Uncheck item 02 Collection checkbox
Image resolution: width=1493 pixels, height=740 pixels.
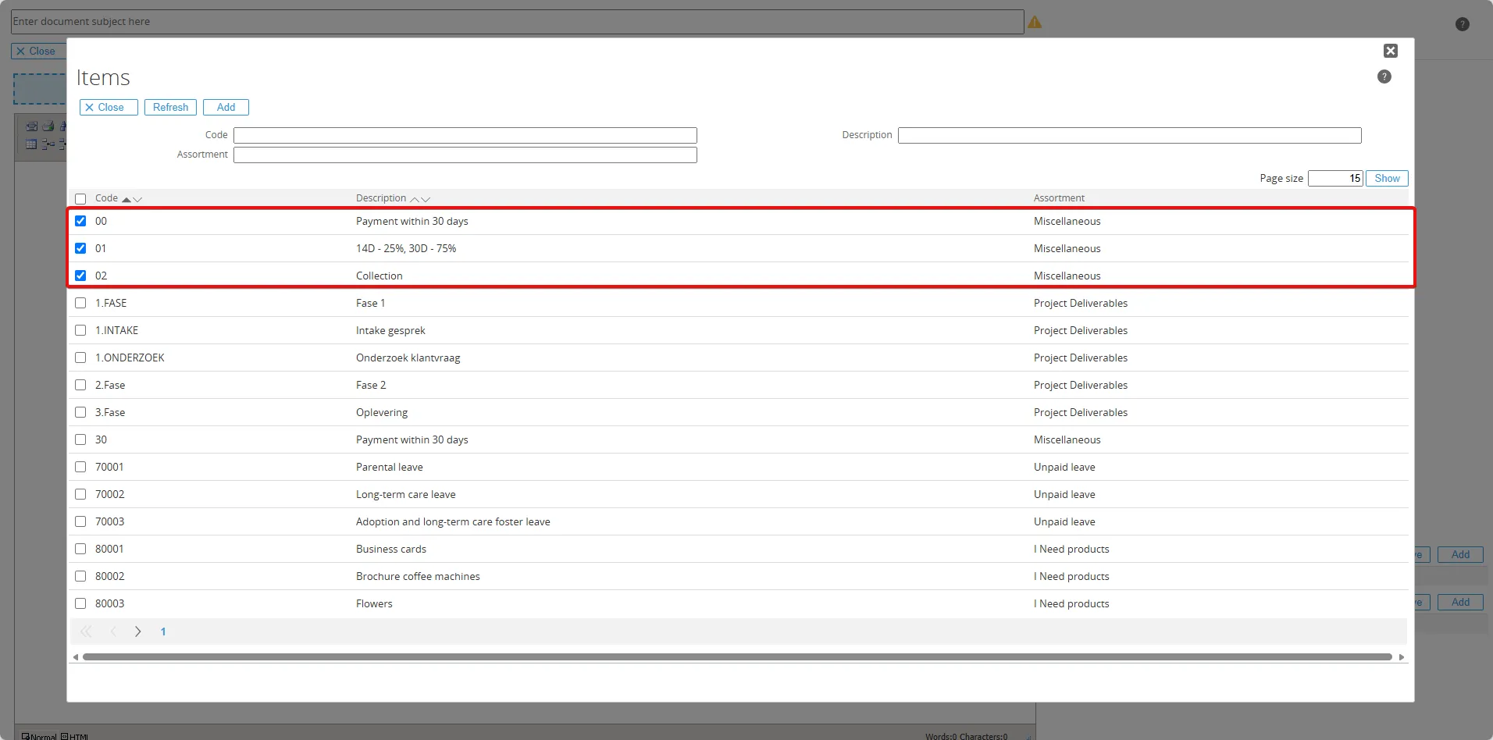click(x=80, y=276)
